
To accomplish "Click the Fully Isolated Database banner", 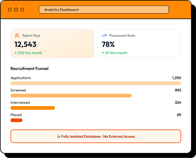I will click(x=96, y=136).
